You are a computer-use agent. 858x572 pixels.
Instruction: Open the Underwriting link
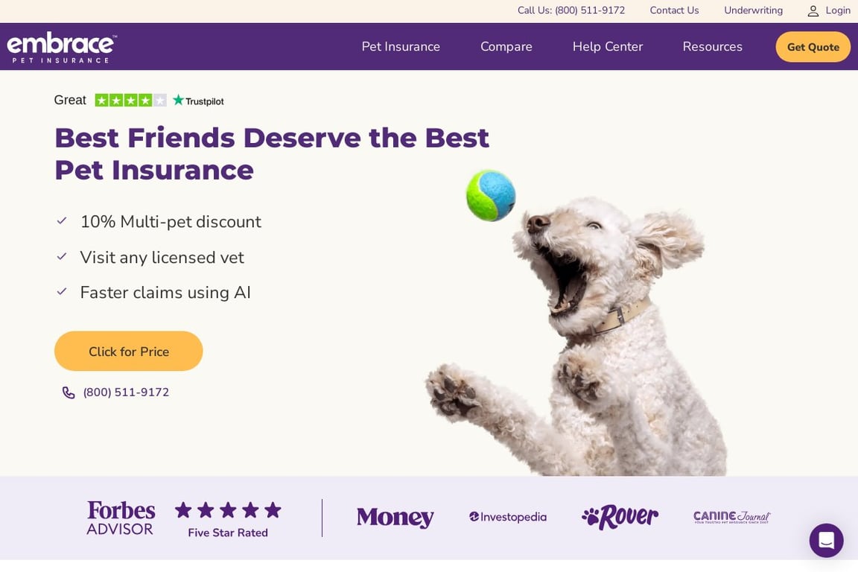[x=753, y=10]
